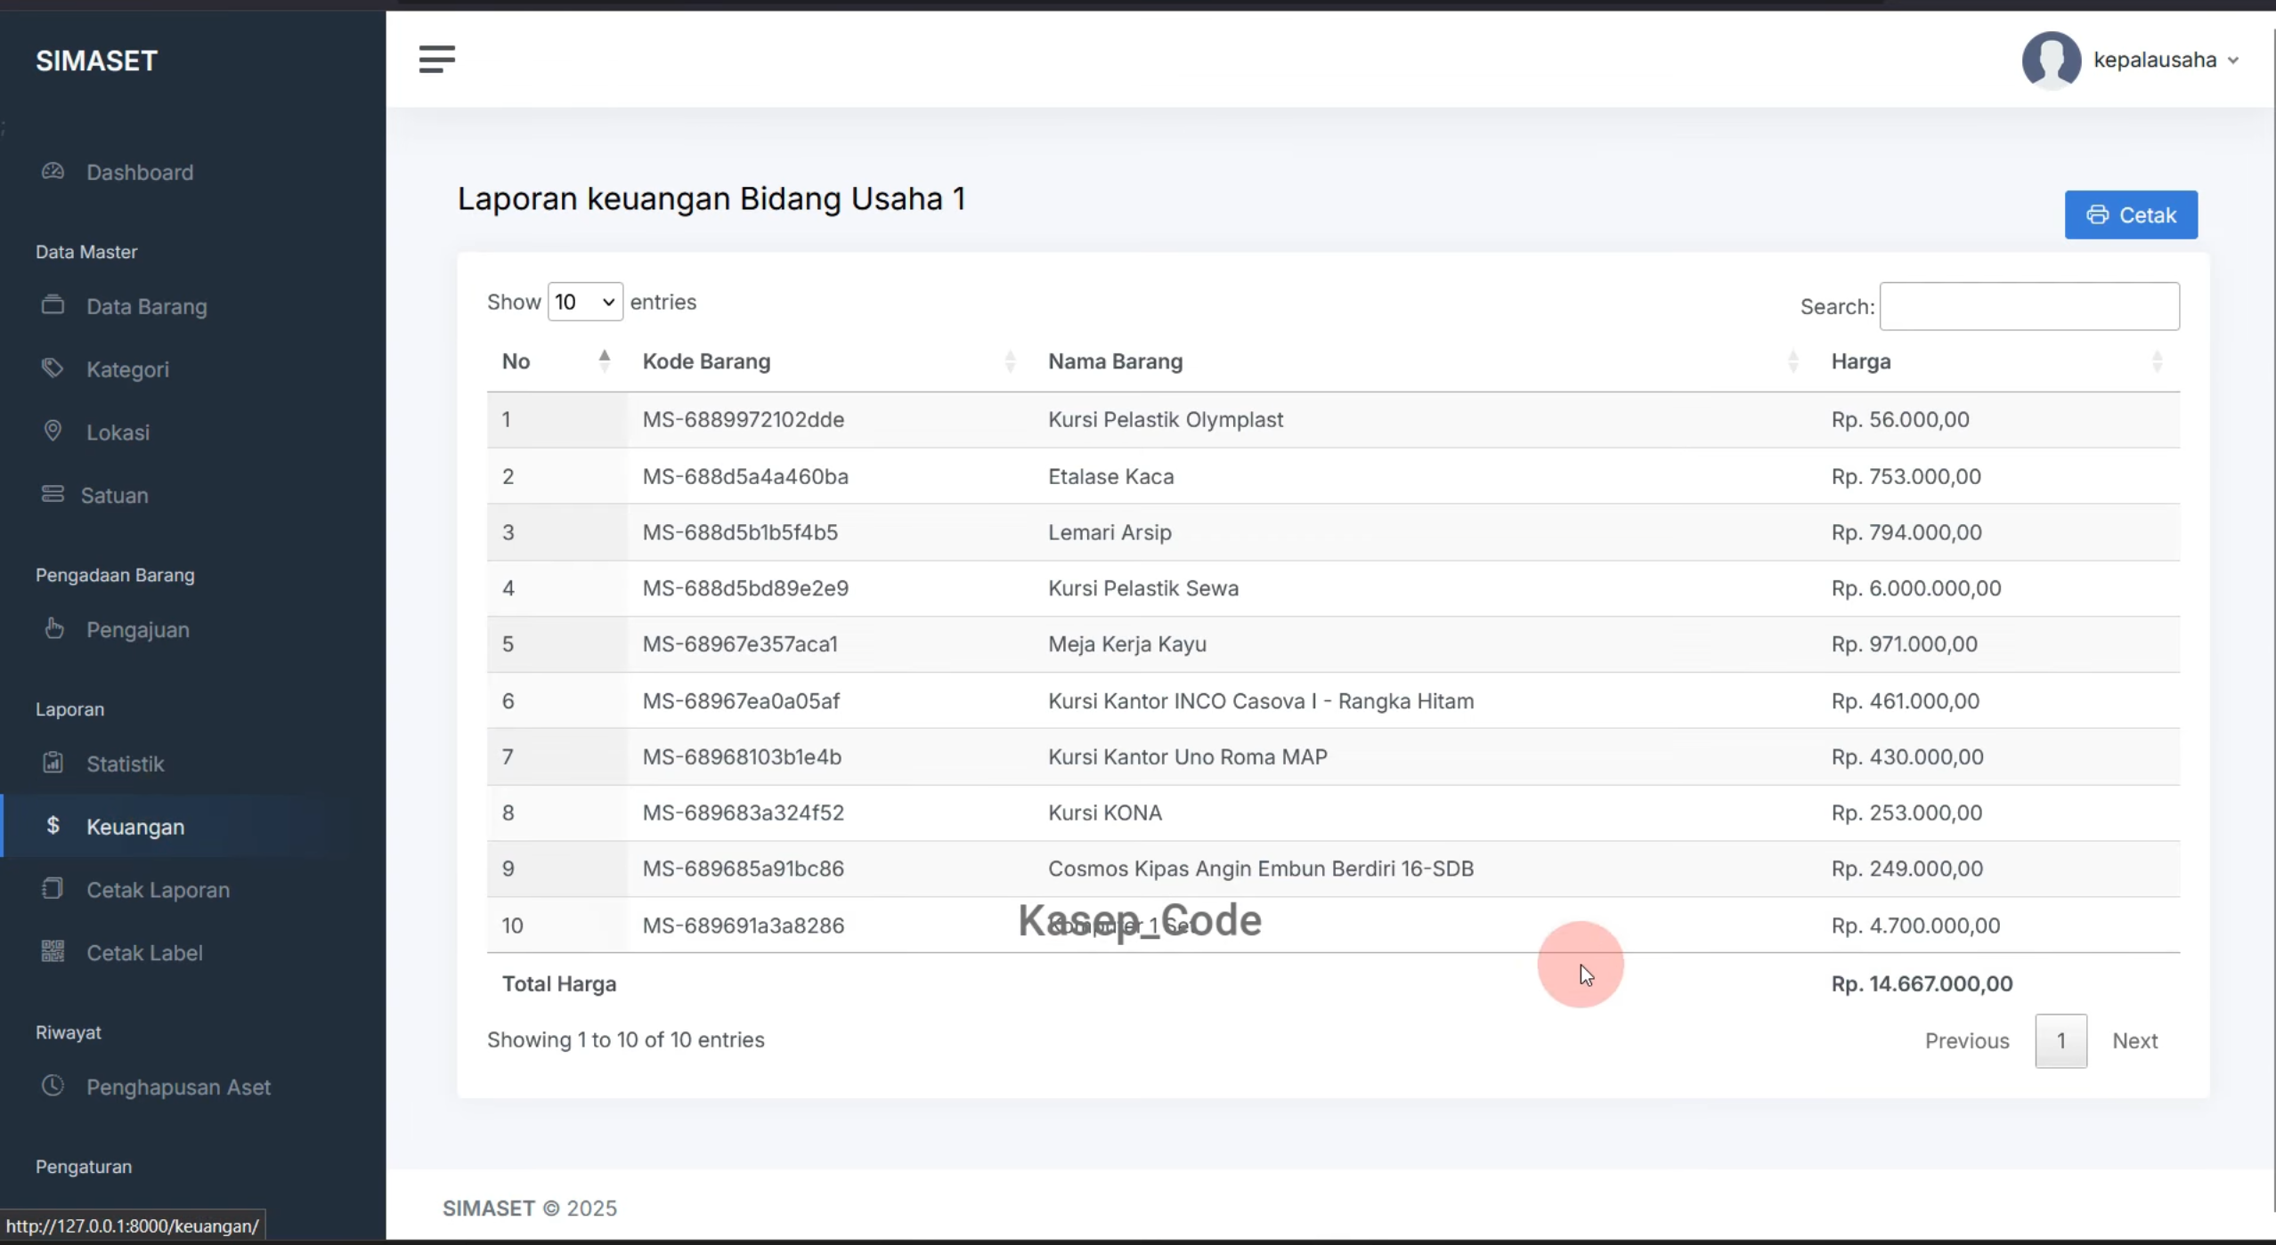Screen dimensions: 2276x1245
Task: Click code MS-688d5a4a460ba
Action: [x=745, y=476]
